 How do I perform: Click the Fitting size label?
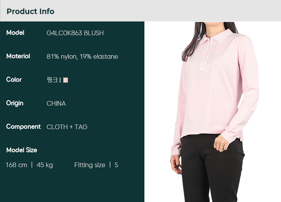coord(90,165)
